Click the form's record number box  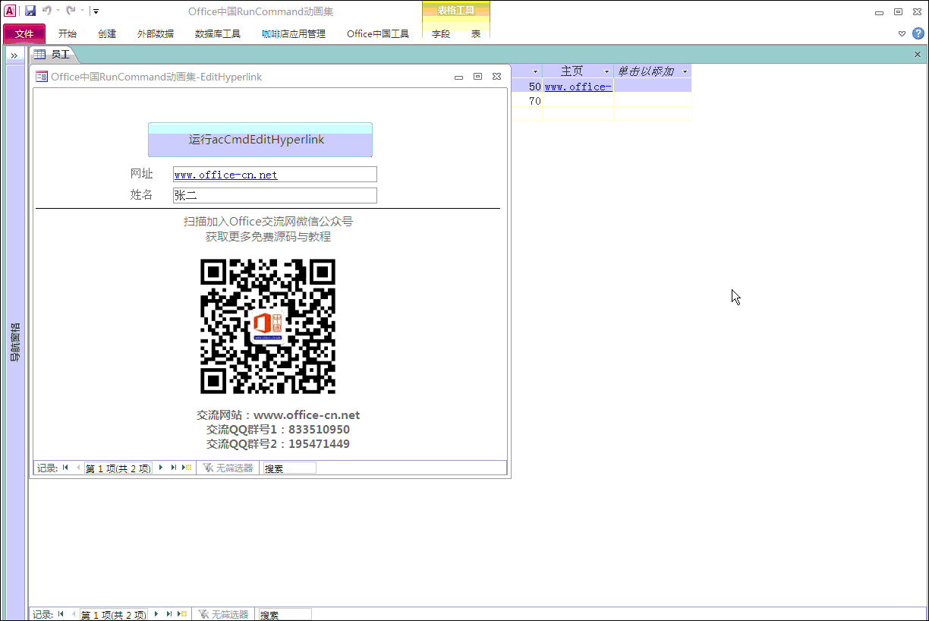[x=118, y=468]
